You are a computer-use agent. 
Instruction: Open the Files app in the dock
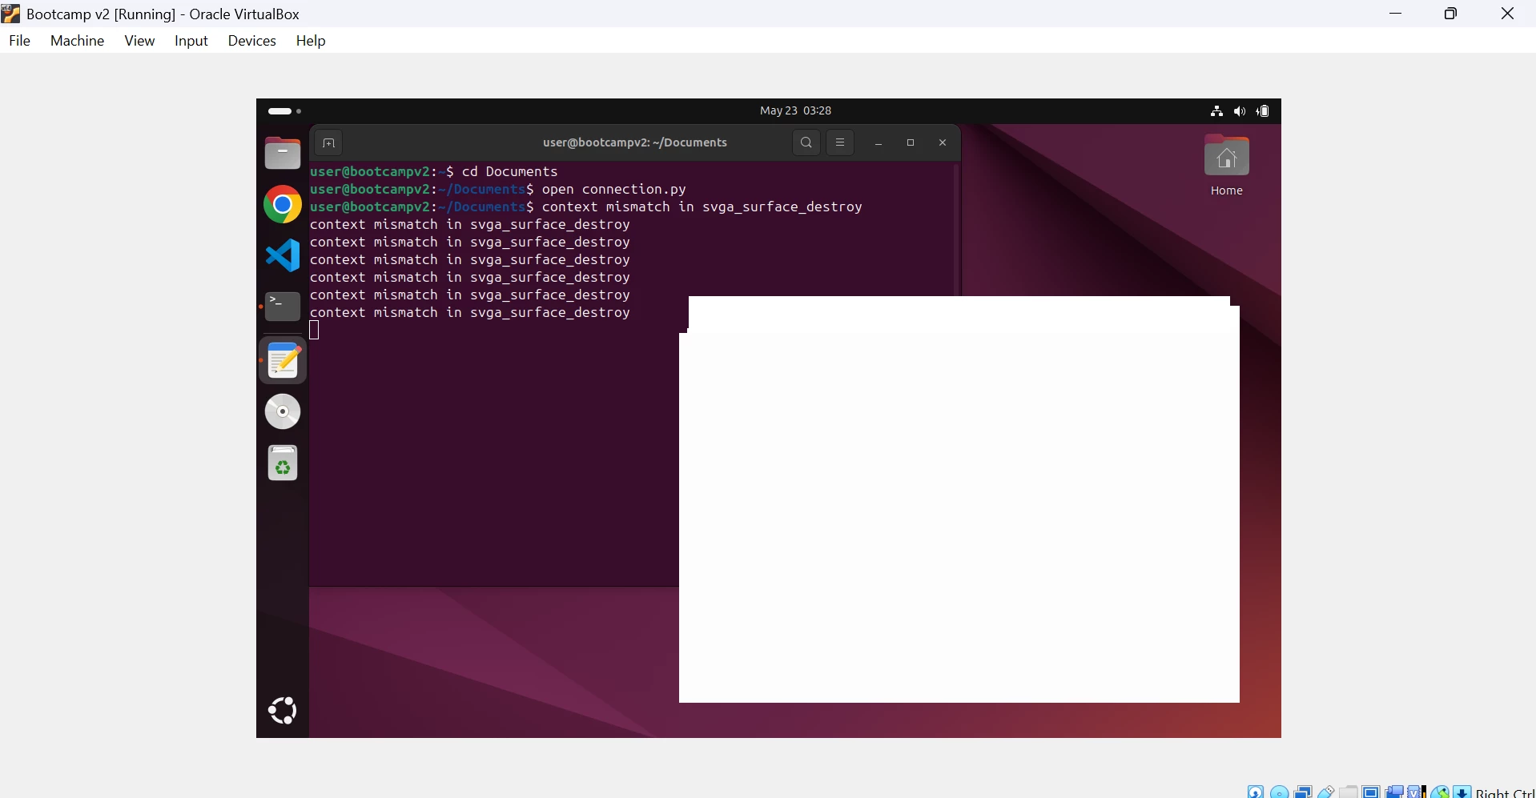coord(283,154)
